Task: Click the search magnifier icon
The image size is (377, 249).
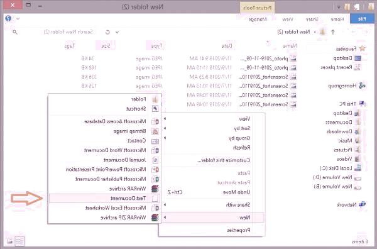Action: point(15,32)
